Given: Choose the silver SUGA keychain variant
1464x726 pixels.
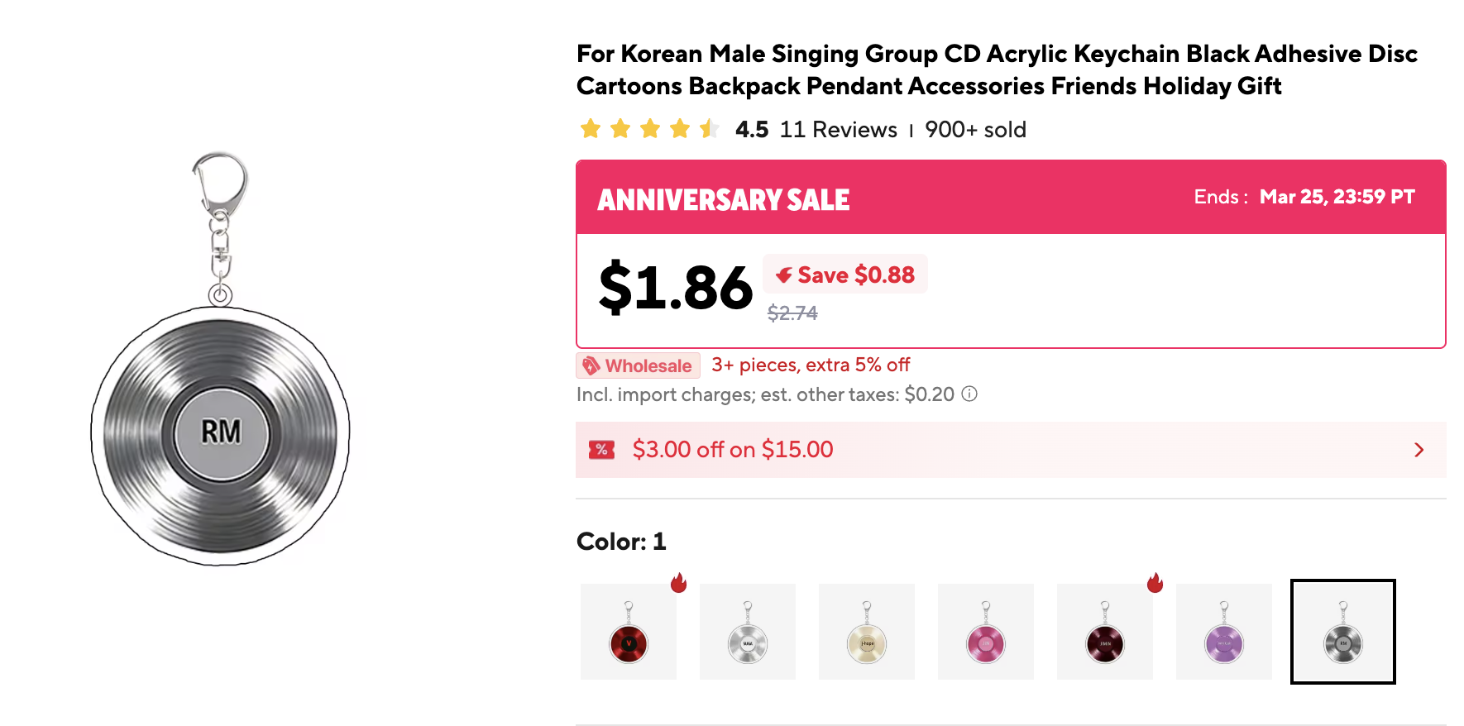Looking at the screenshot, I should pyautogui.click(x=748, y=632).
